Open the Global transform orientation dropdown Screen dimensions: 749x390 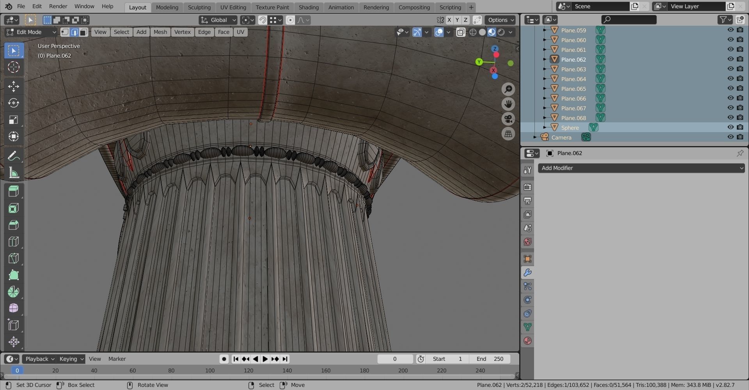click(218, 20)
